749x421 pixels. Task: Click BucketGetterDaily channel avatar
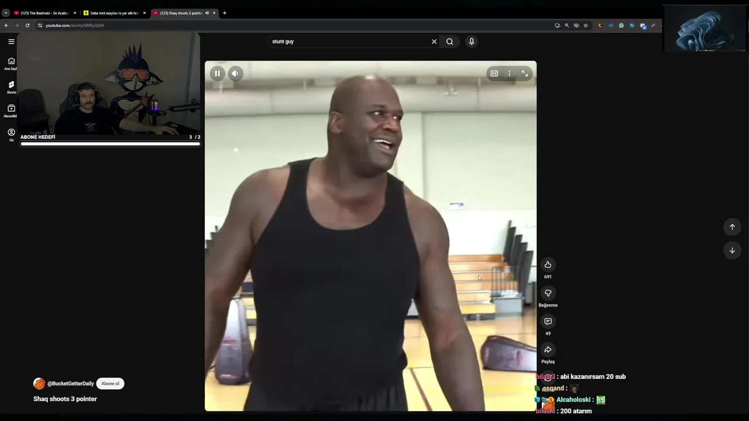tap(39, 384)
